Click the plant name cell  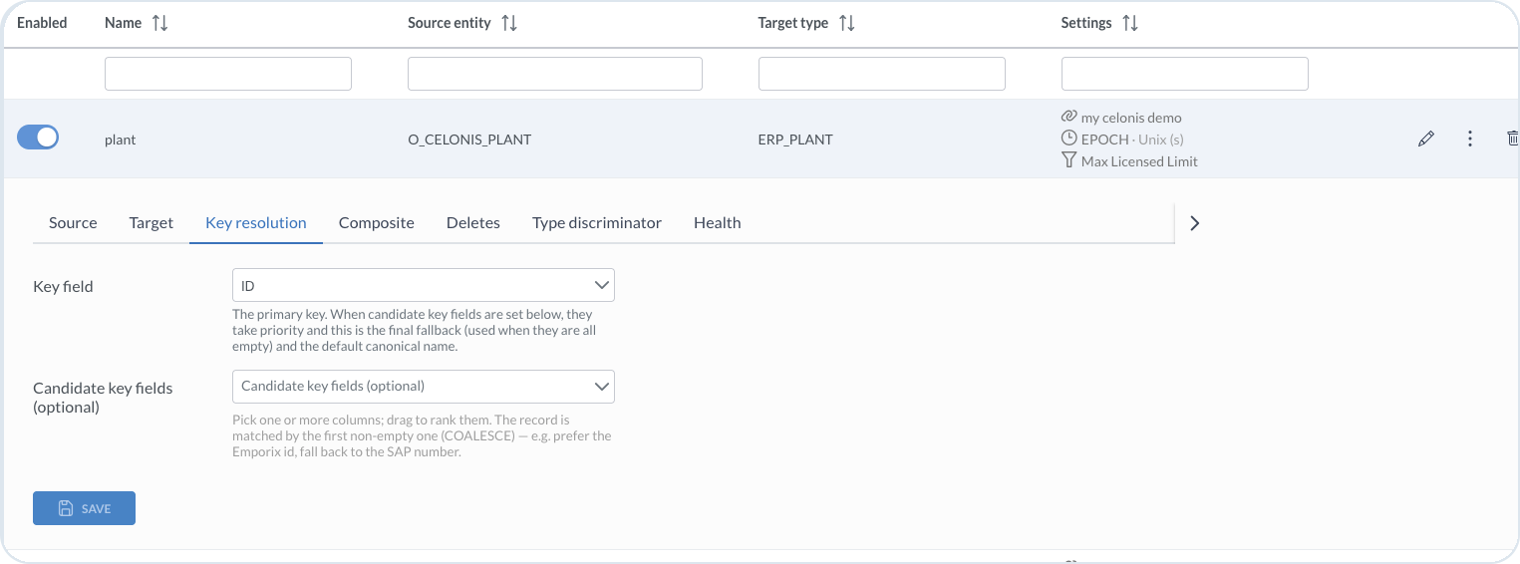pos(121,140)
